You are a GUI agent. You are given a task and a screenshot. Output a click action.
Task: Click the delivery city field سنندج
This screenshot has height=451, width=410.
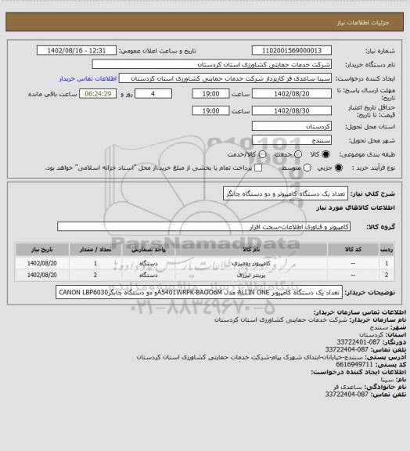click(x=292, y=140)
